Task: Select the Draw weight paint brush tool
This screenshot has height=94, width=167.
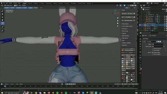Action: click(x=2, y=11)
